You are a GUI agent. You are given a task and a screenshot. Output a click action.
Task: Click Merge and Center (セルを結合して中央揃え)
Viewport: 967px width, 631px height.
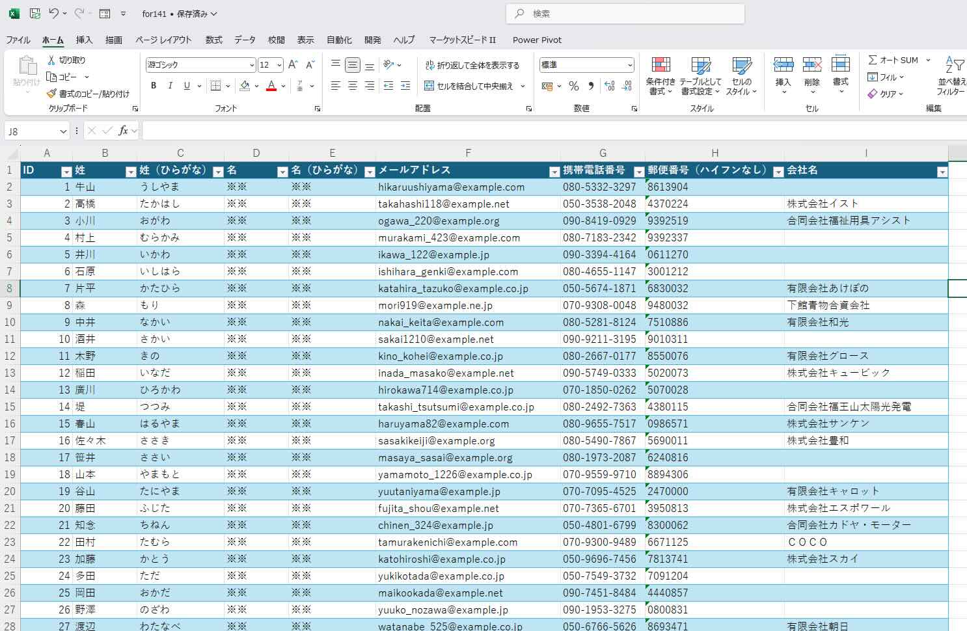coord(469,86)
